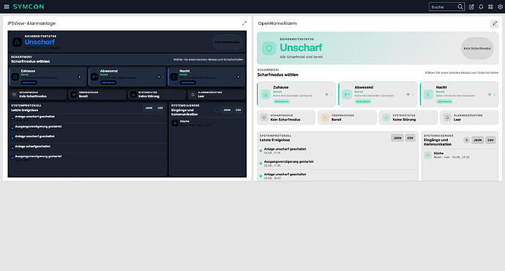The image size is (505, 271).
Task: Open Abwesend card chevron in IPSView-Alarmanlage
Action: click(x=162, y=77)
